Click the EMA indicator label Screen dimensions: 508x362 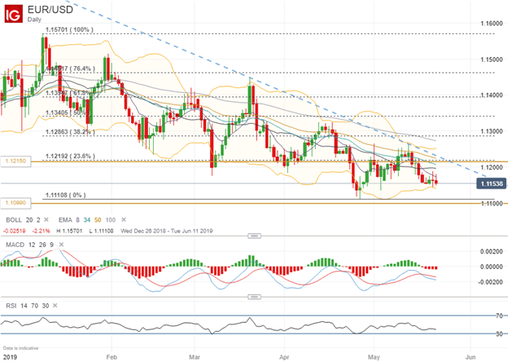(65, 220)
